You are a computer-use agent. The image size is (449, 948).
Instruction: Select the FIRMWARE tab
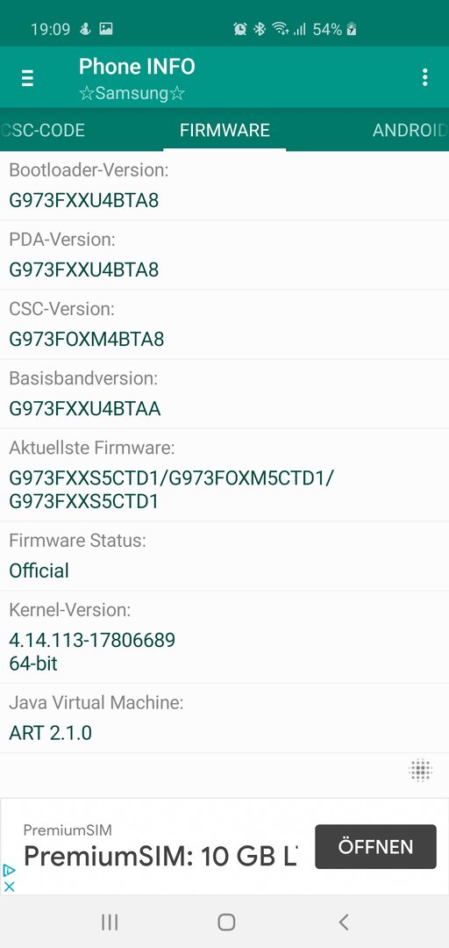point(224,130)
